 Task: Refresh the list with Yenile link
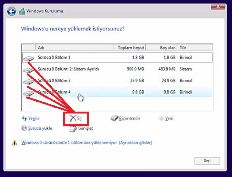pyautogui.click(x=34, y=118)
